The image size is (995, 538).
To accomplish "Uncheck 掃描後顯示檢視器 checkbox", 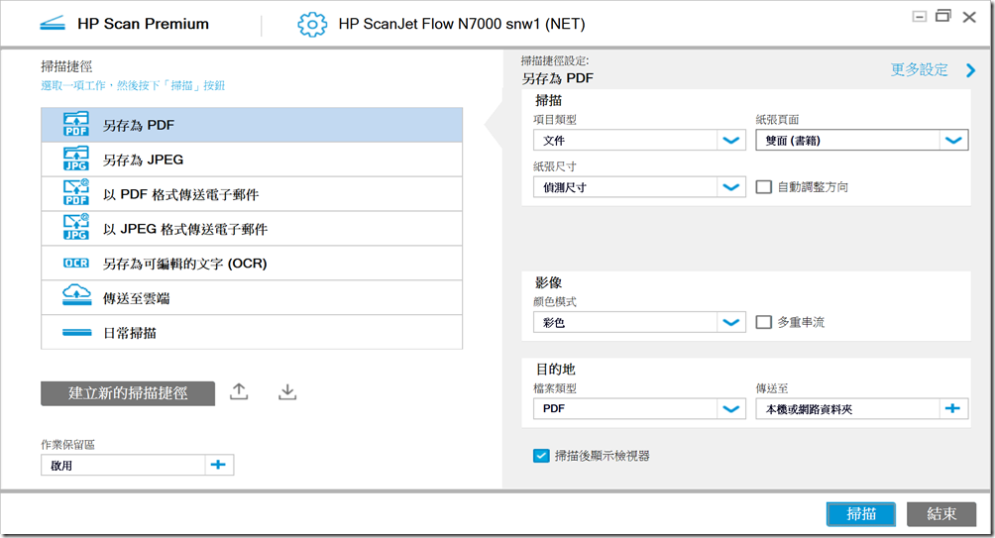I will point(541,456).
